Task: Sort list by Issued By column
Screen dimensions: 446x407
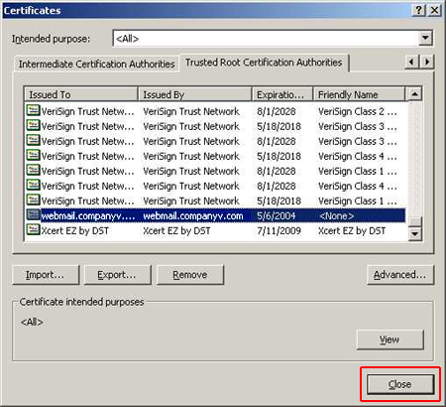Action: click(x=195, y=94)
